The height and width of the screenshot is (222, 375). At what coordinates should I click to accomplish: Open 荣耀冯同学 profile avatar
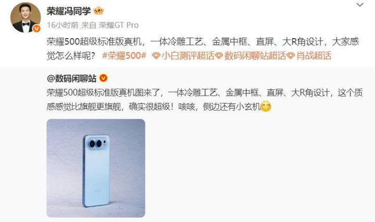point(26,17)
